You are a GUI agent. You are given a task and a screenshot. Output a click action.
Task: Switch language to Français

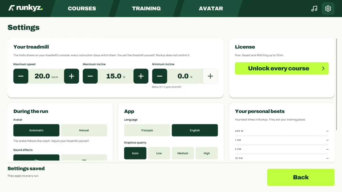click(x=147, y=130)
